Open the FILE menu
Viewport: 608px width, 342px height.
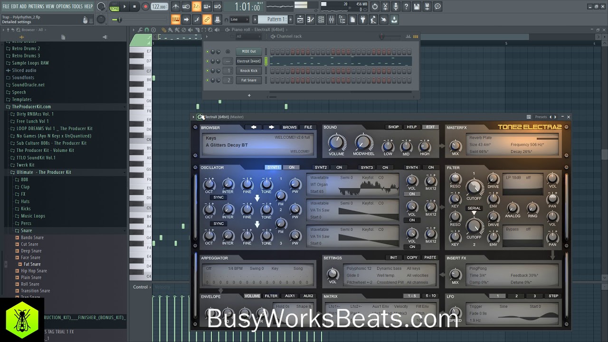6,7
